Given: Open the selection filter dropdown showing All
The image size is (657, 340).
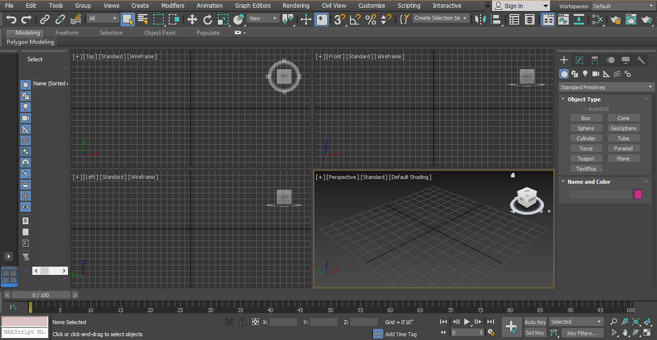Looking at the screenshot, I should [x=103, y=17].
